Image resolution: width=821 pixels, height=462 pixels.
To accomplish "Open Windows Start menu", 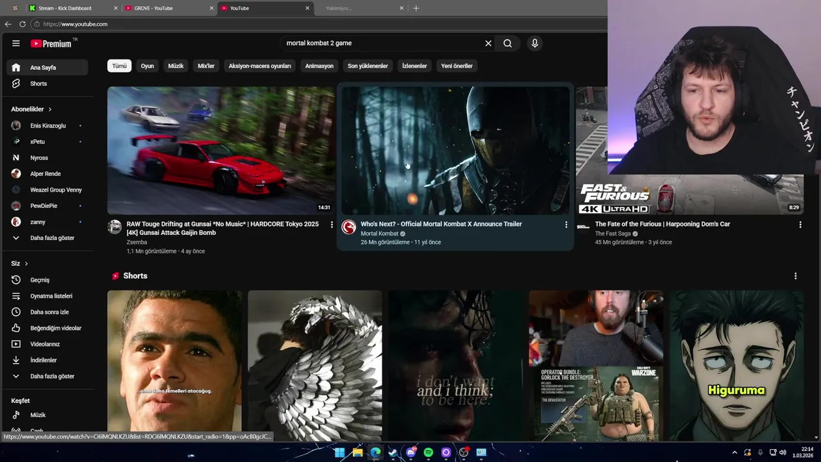I will (x=339, y=452).
